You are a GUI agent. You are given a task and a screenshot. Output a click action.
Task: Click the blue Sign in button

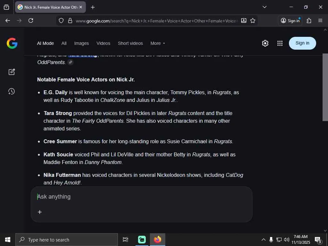click(302, 43)
